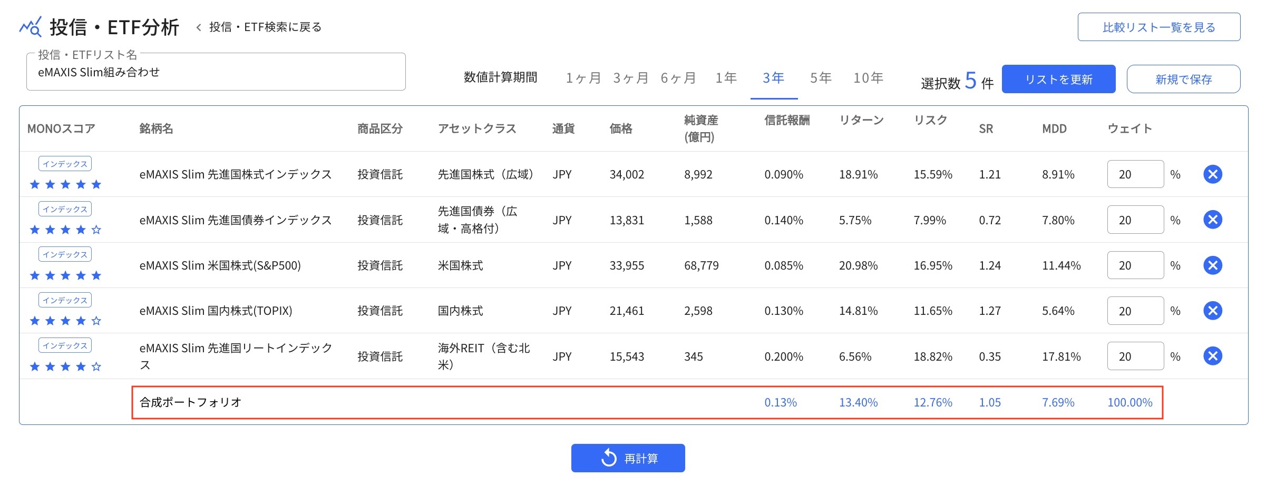
Task: Remove eMAXIS Slim 先進国債券インデックス with its X icon
Action: [x=1213, y=220]
